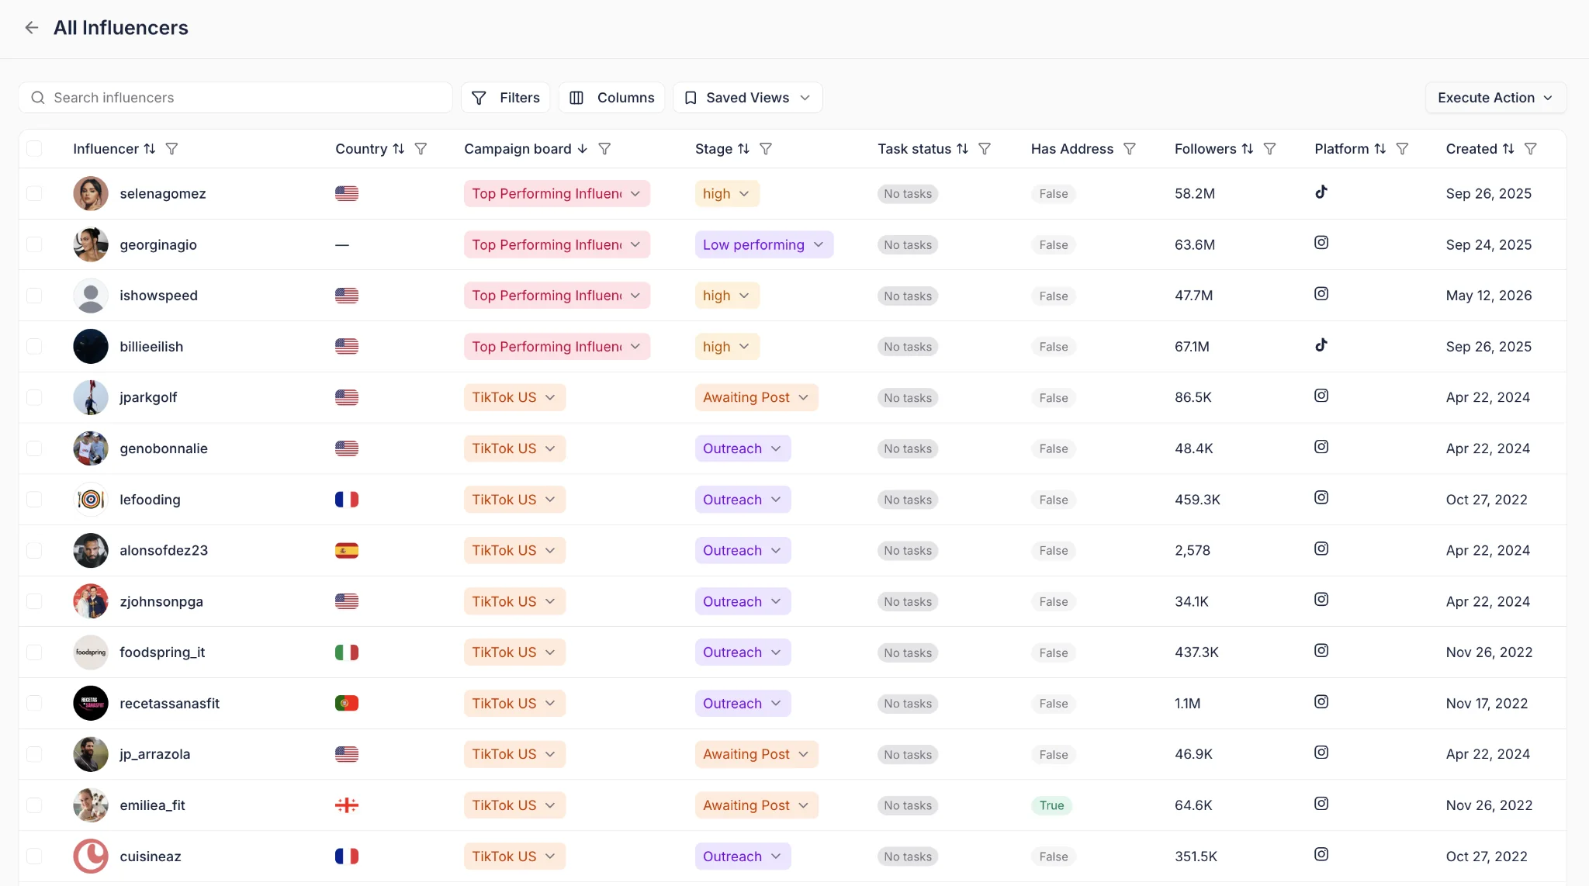The width and height of the screenshot is (1589, 886).
Task: Click the Instagram icon for lefooding
Action: tap(1321, 497)
